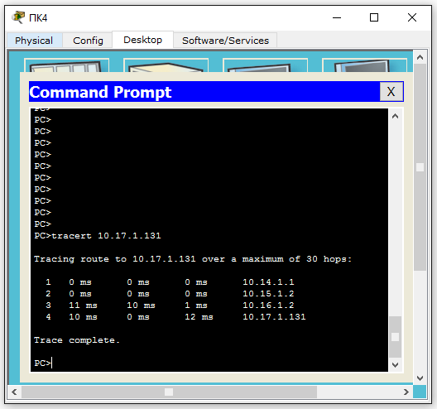Click the horizontal scrollbar thumb
The width and height of the screenshot is (437, 409).
point(169,392)
